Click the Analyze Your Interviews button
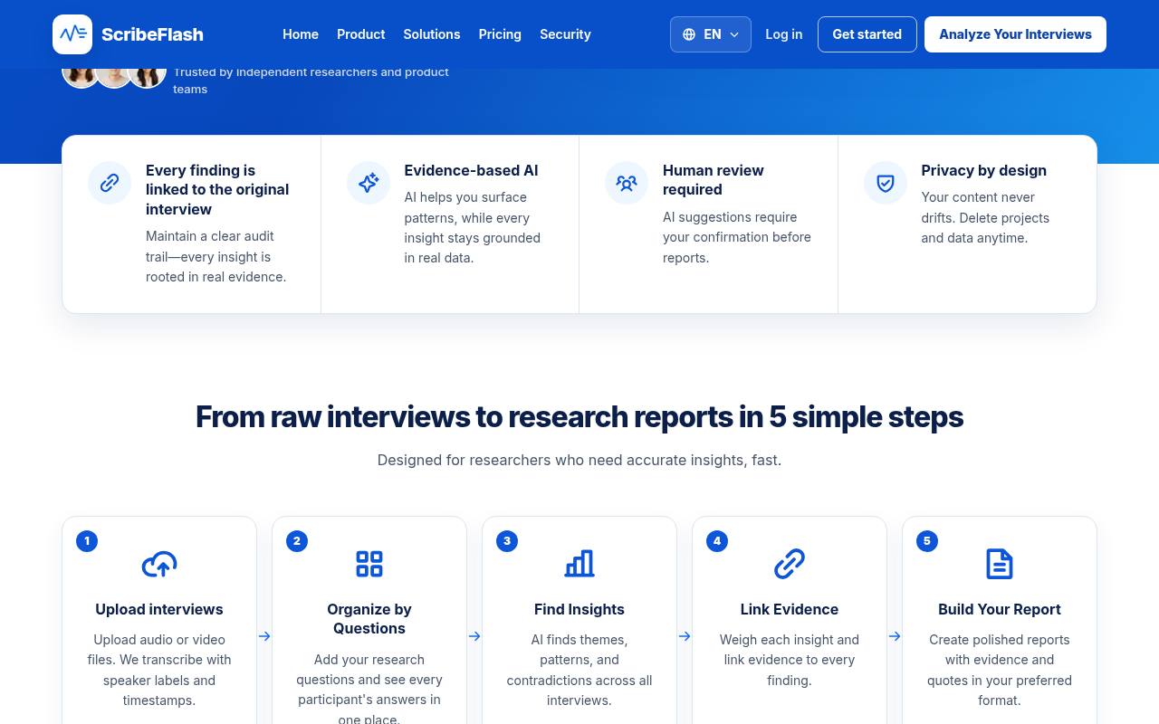Image resolution: width=1159 pixels, height=724 pixels. pyautogui.click(x=1015, y=34)
